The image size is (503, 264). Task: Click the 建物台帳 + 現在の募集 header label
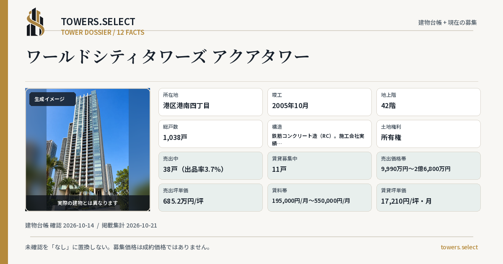click(x=448, y=23)
